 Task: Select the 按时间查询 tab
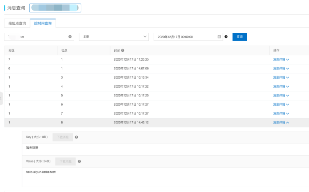coord(43,23)
